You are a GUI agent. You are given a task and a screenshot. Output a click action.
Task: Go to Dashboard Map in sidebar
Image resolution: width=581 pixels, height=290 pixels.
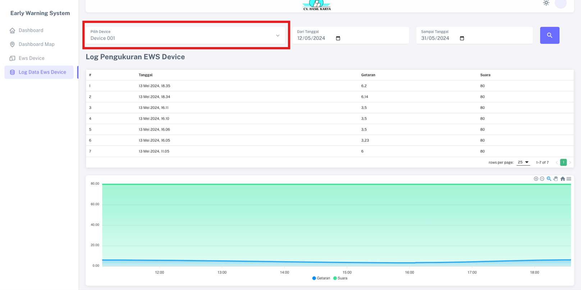(36, 44)
